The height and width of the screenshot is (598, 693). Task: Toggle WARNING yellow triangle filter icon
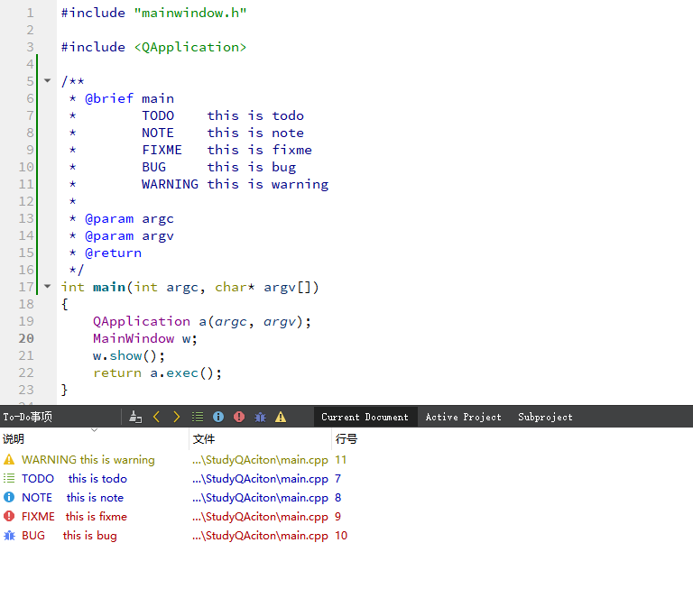click(281, 417)
